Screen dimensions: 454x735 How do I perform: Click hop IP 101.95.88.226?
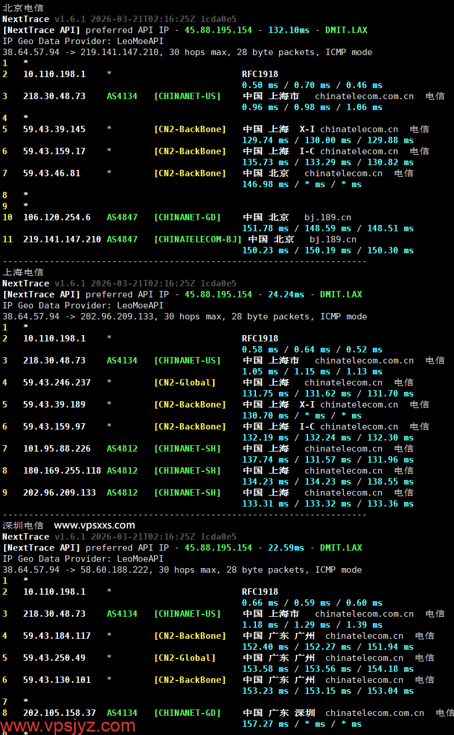tap(57, 449)
